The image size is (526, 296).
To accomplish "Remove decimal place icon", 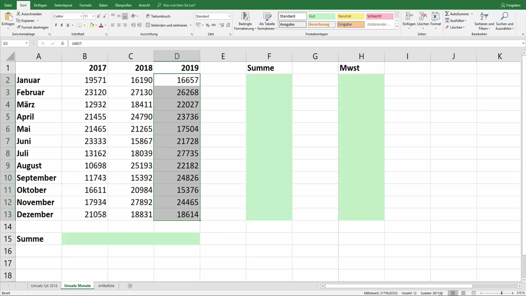I will coord(228,25).
